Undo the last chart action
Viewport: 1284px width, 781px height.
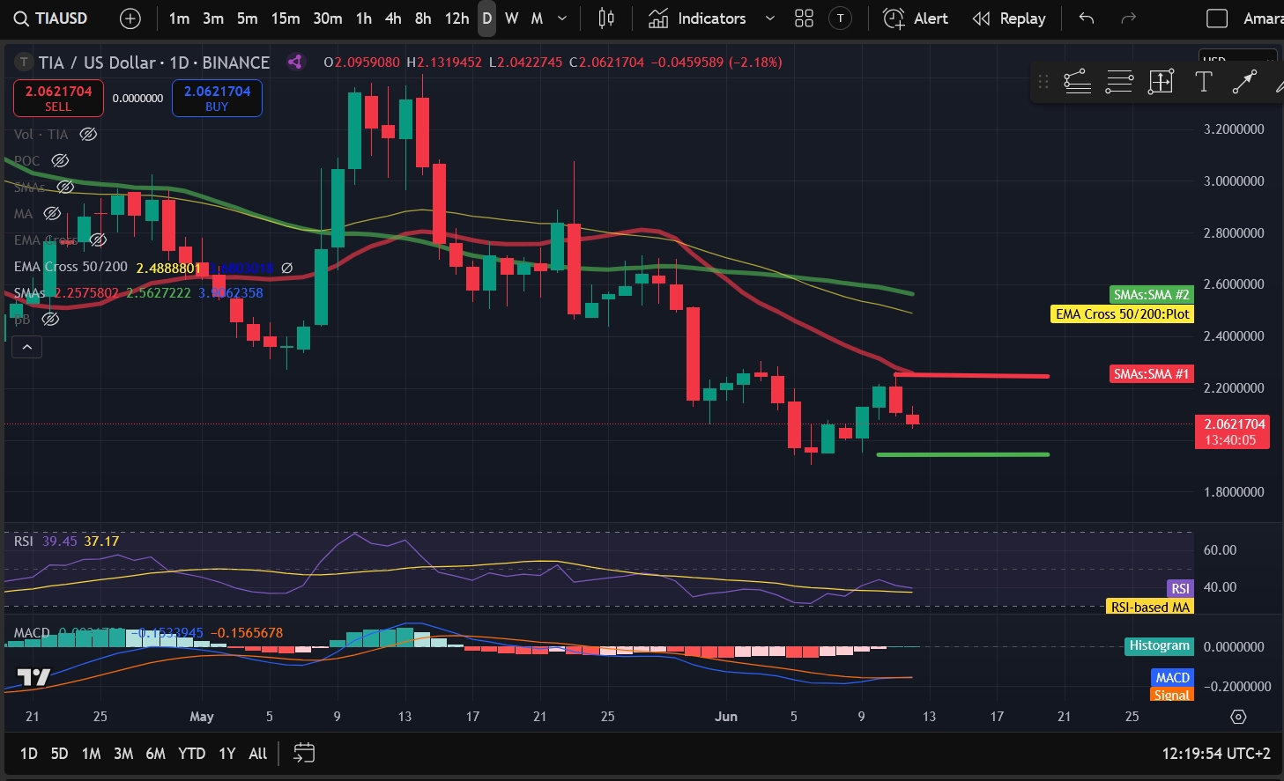tap(1087, 18)
